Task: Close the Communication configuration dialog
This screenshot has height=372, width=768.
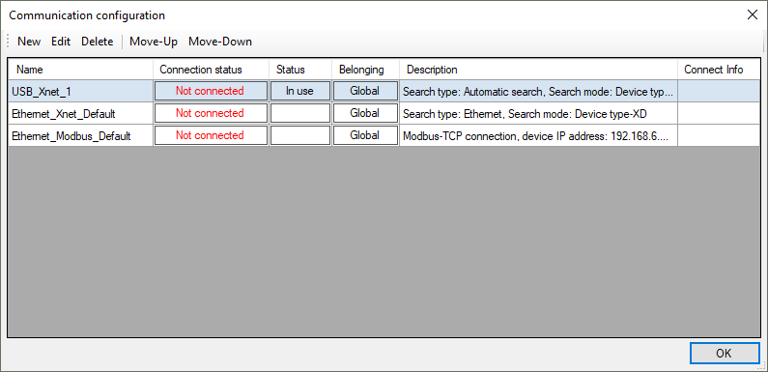Action: coord(752,14)
